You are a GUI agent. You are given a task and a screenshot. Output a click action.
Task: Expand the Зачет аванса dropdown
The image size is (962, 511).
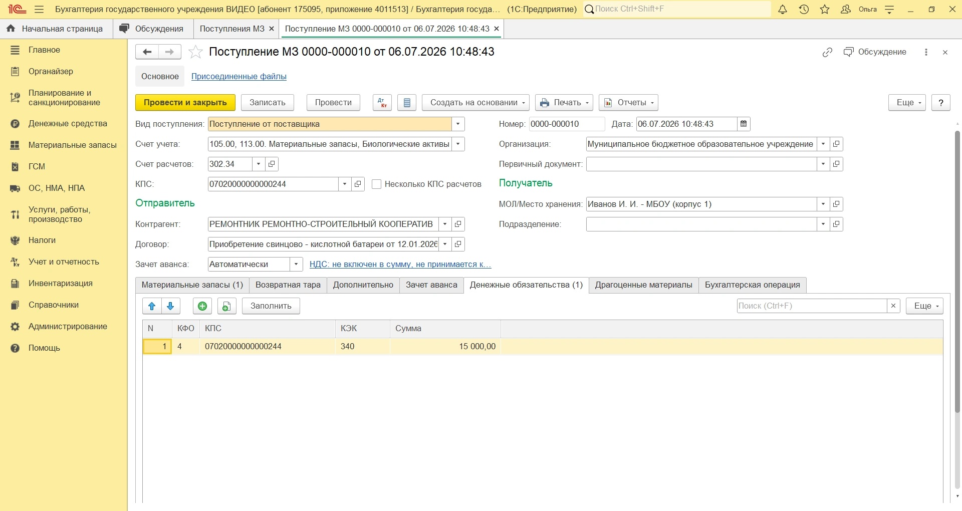click(x=296, y=264)
